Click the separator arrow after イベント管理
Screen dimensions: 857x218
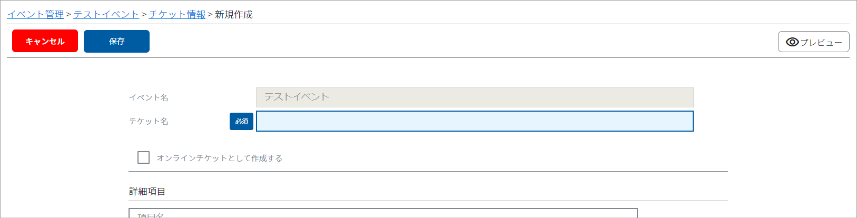click(68, 15)
